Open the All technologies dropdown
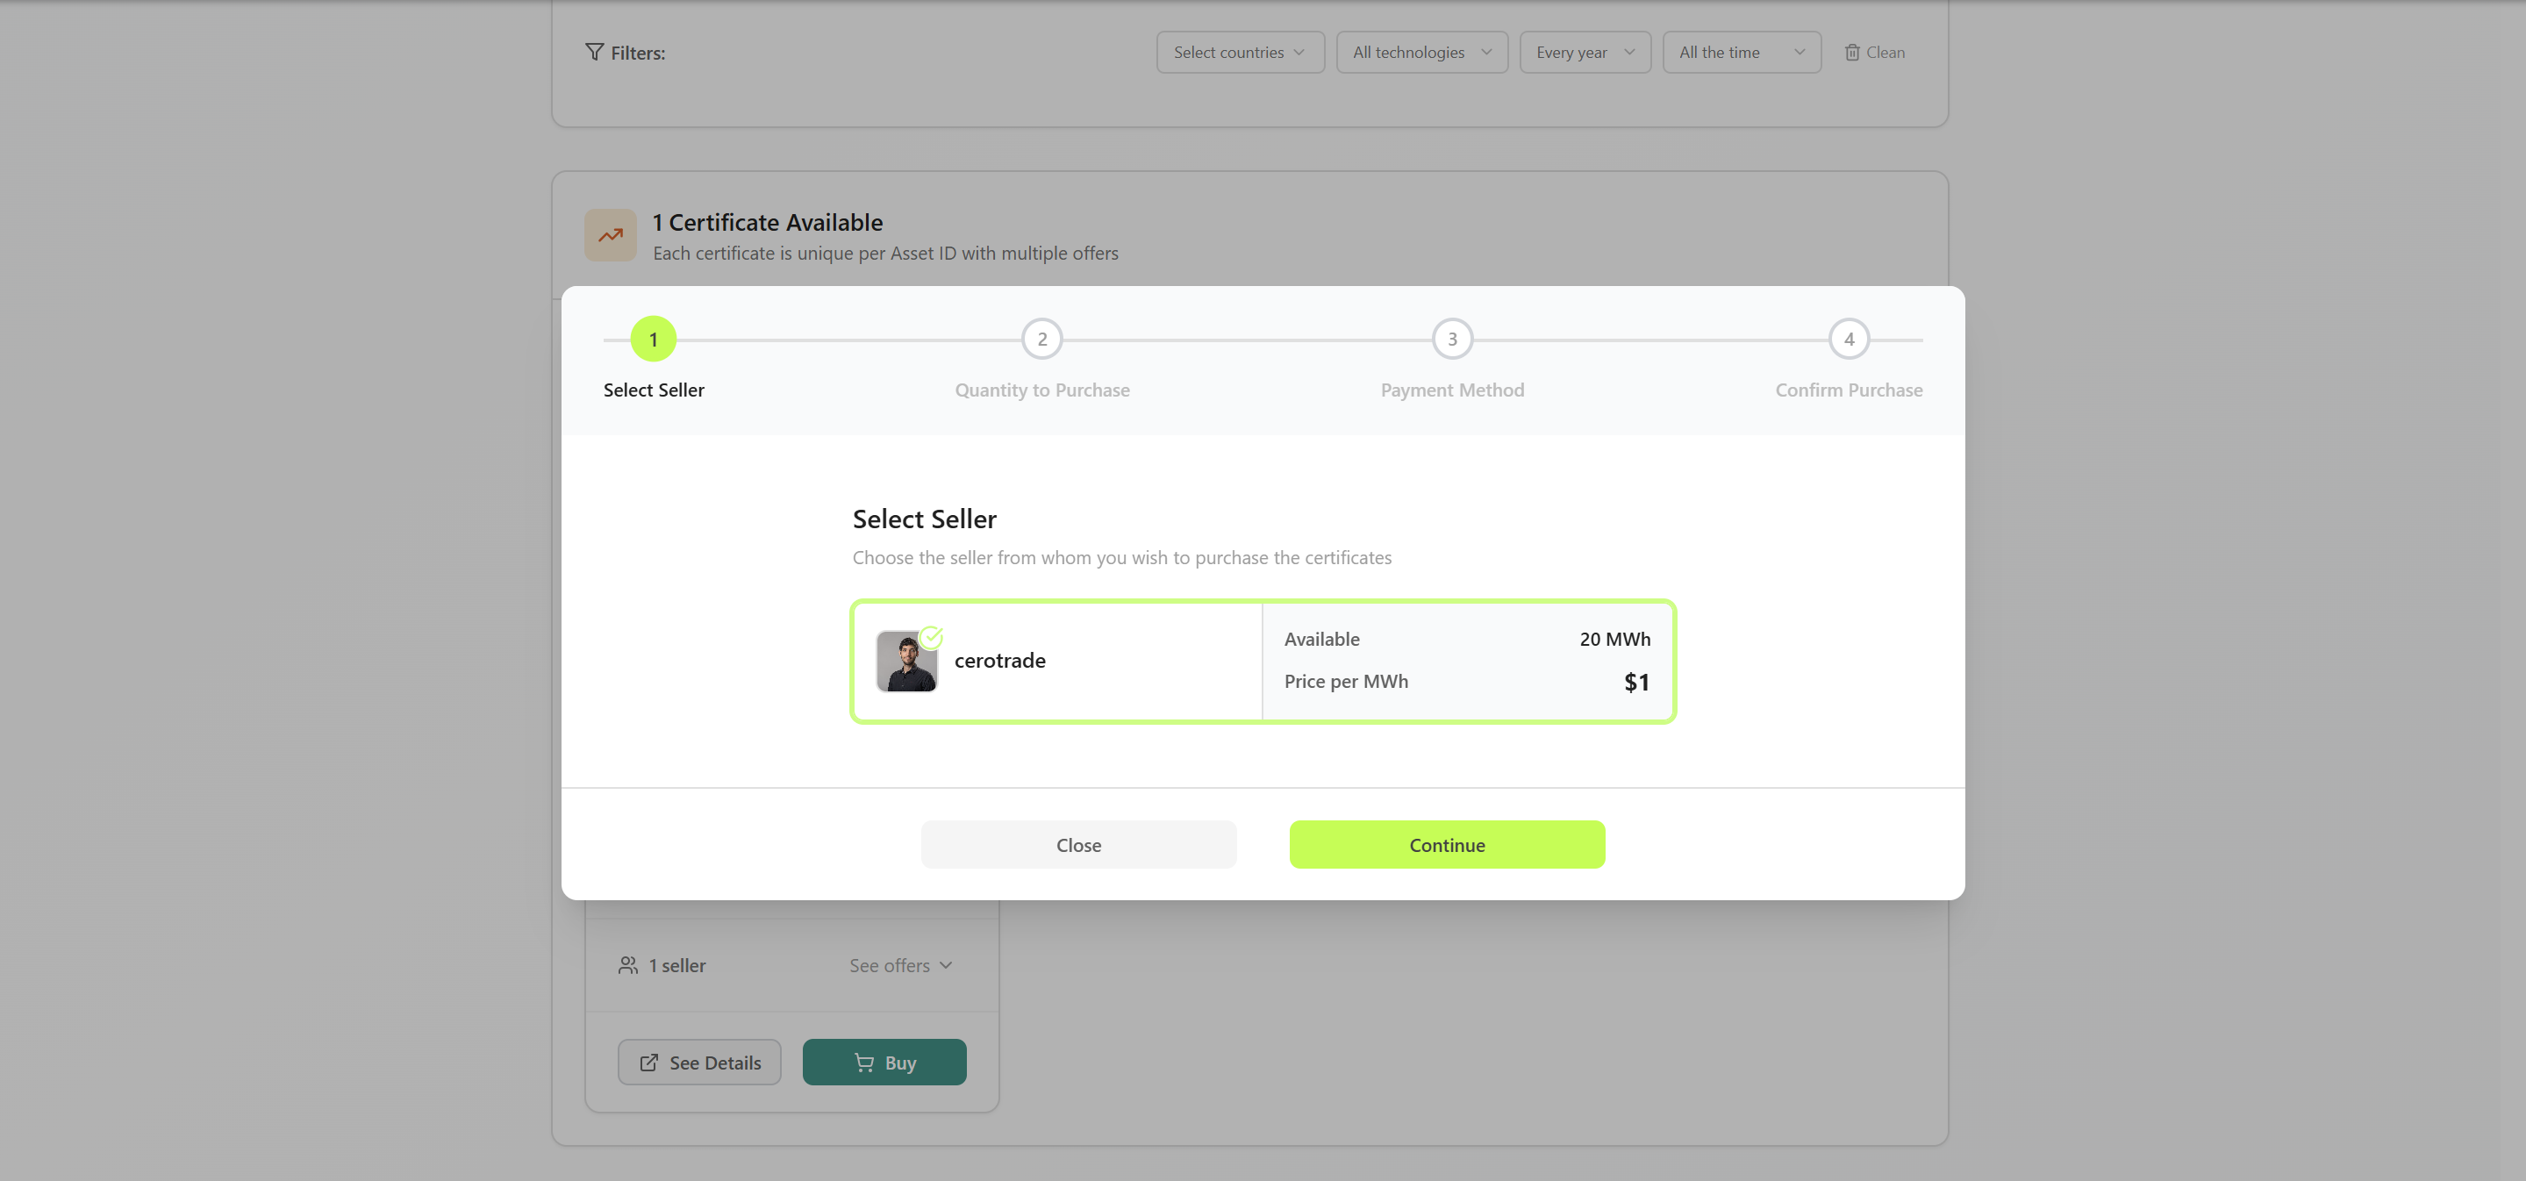Image resolution: width=2526 pixels, height=1181 pixels. 1420,53
